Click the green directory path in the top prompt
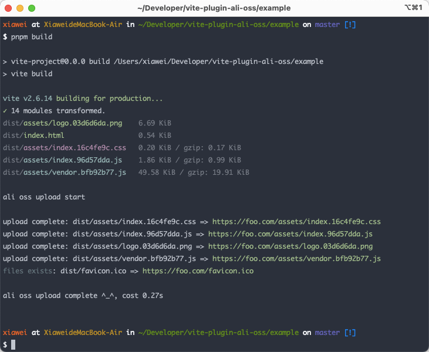The image size is (429, 352). (x=218, y=25)
